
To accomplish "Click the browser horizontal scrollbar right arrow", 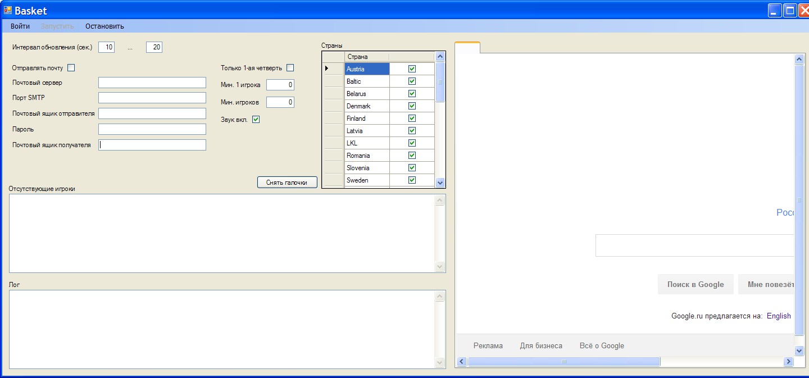I will point(788,362).
